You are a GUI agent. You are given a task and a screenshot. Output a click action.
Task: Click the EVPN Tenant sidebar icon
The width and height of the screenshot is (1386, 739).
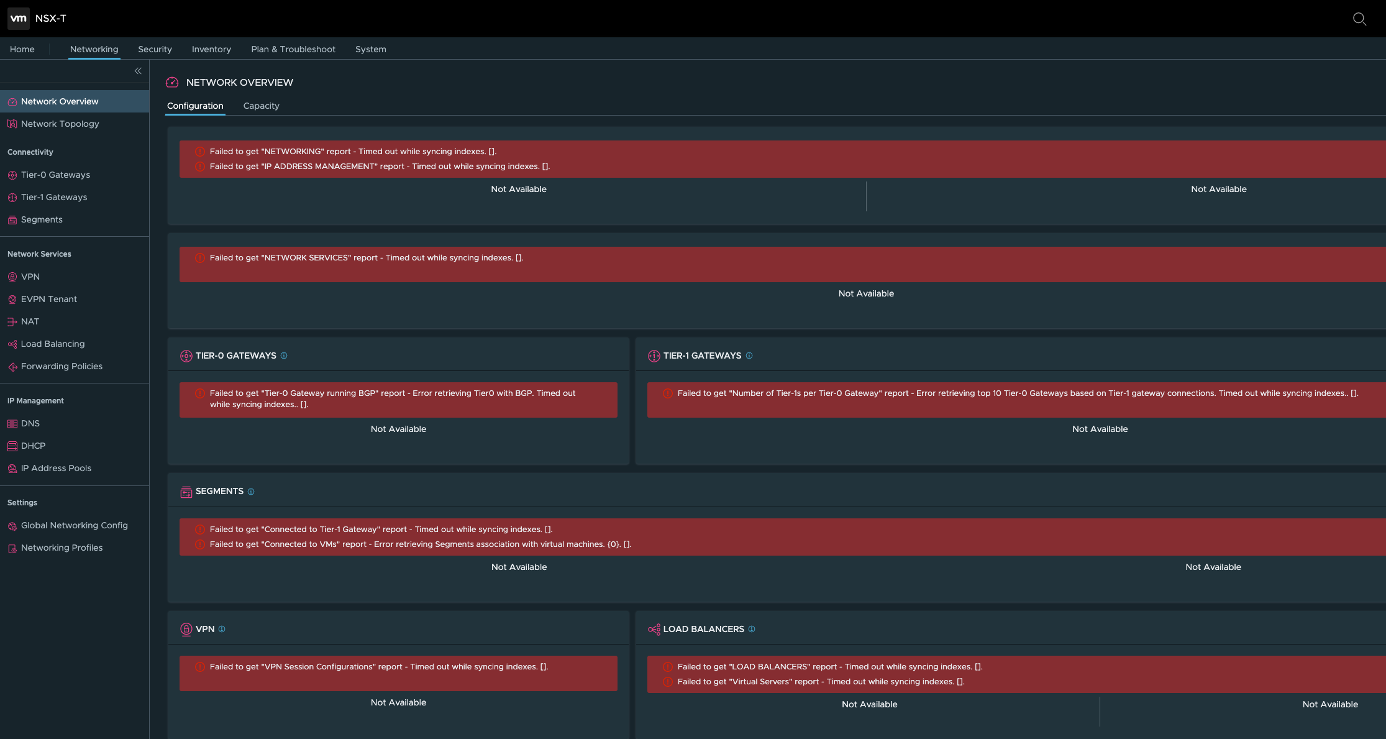[12, 300]
